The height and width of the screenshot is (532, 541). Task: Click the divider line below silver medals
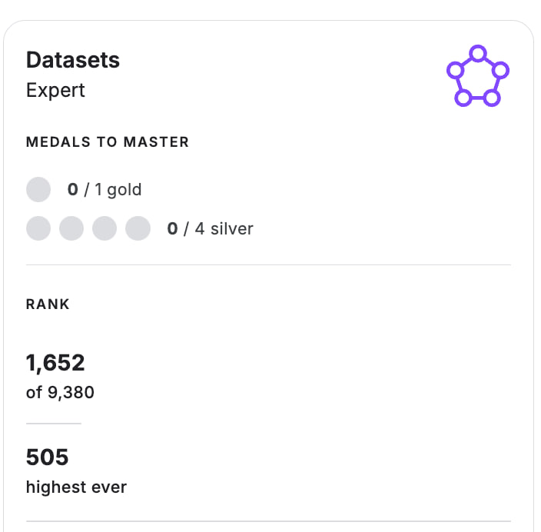coord(268,265)
